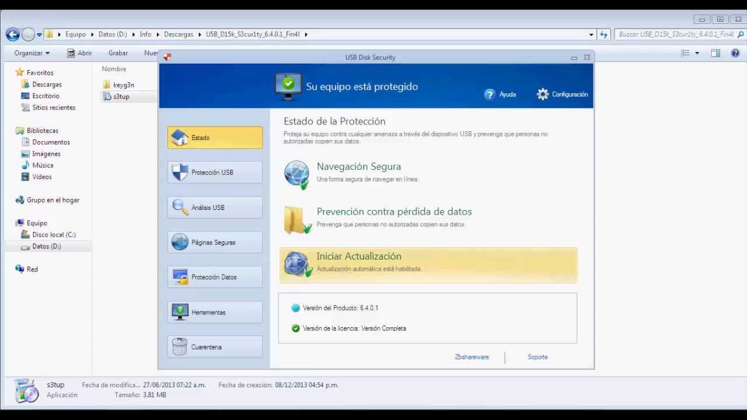Open the Organizar menu

pyautogui.click(x=32, y=53)
